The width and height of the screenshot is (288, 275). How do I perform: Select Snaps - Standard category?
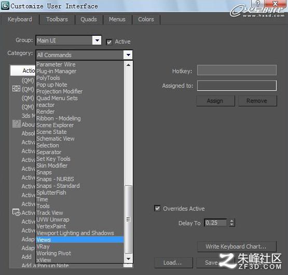pyautogui.click(x=80, y=186)
